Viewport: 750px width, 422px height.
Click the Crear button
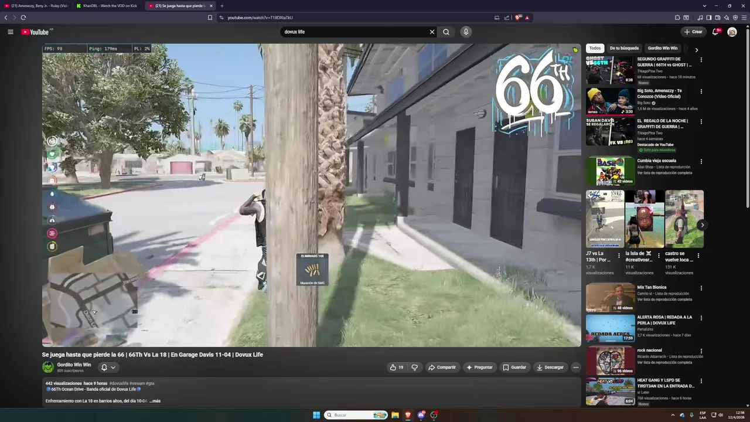point(693,32)
